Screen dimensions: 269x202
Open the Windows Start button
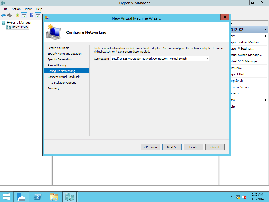[6, 197]
